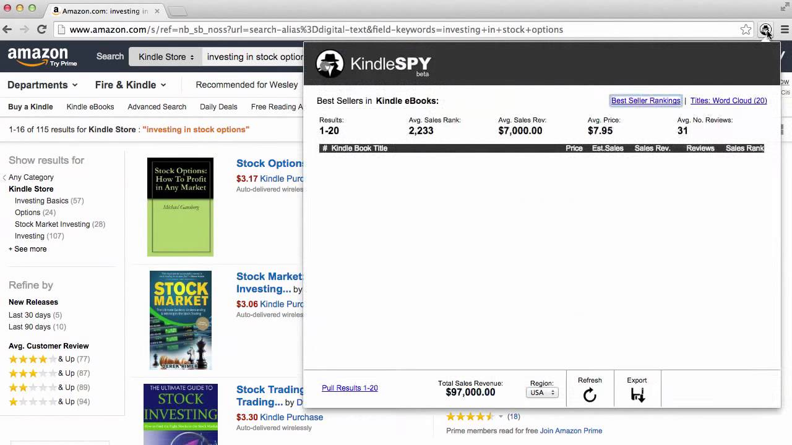Go forward with the browser forward arrow
Image resolution: width=792 pixels, height=445 pixels.
(x=24, y=29)
